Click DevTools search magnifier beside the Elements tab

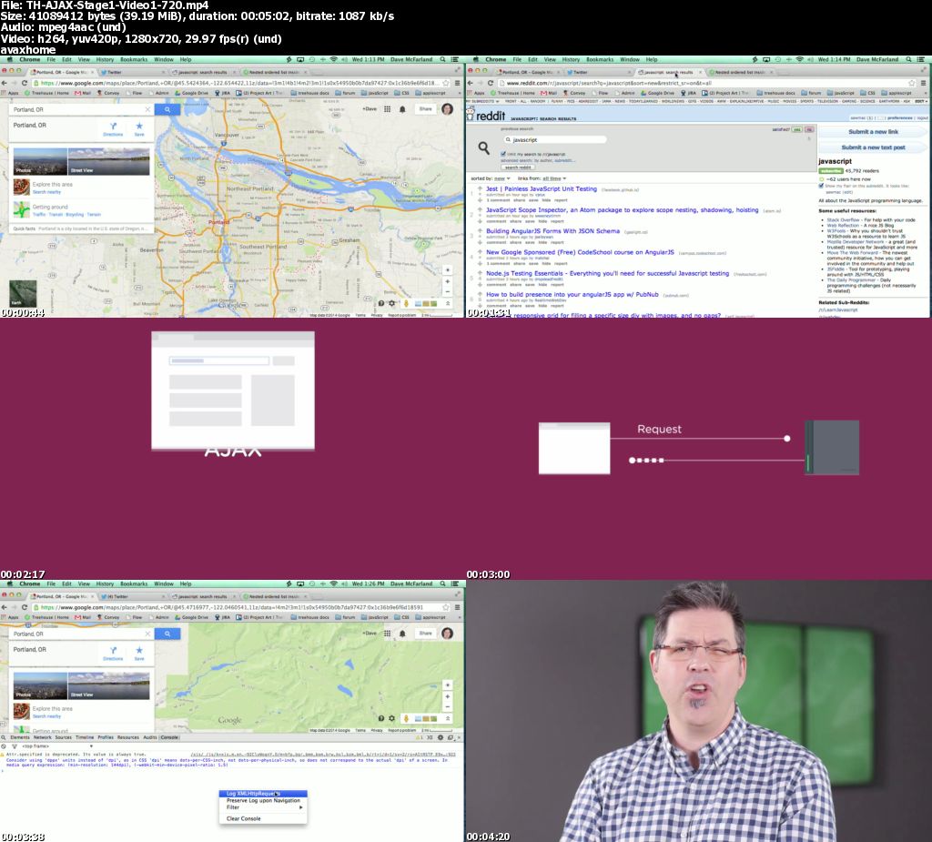(x=4, y=737)
